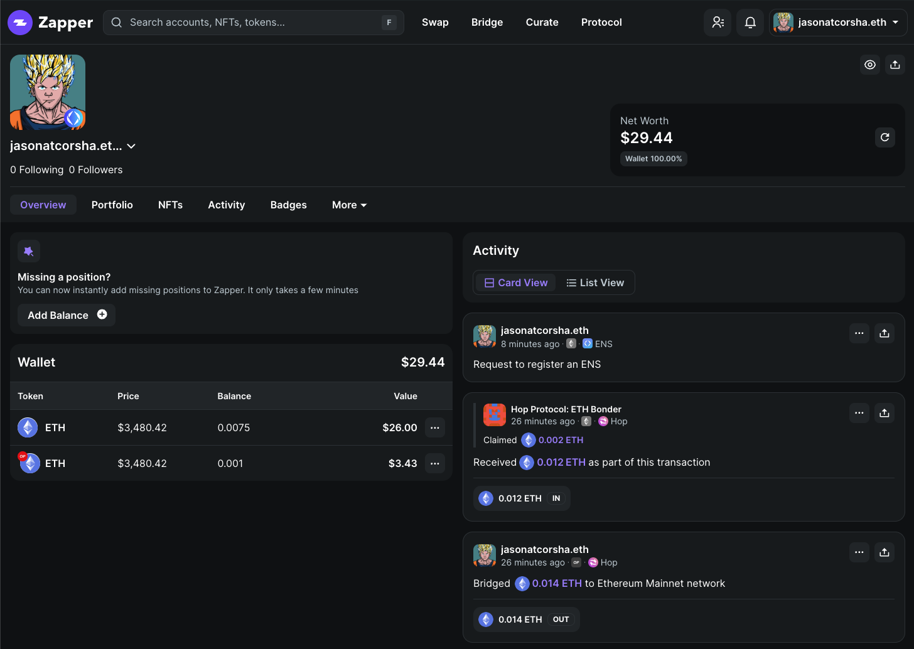Refresh the Net Worth value
The width and height of the screenshot is (914, 649).
coord(885,137)
